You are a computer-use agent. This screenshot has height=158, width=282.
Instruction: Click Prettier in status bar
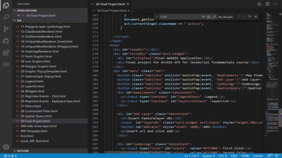pos(258,156)
